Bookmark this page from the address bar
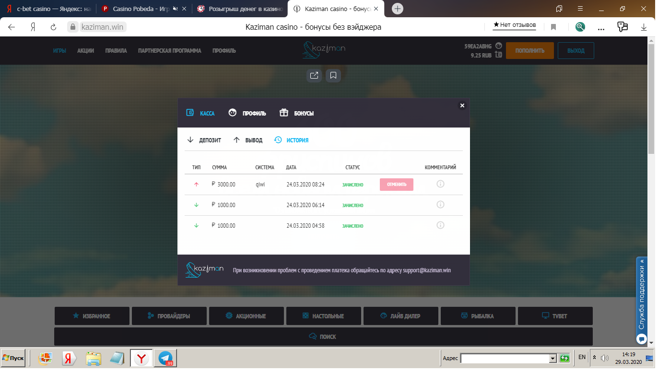This screenshot has width=658, height=372. click(553, 27)
